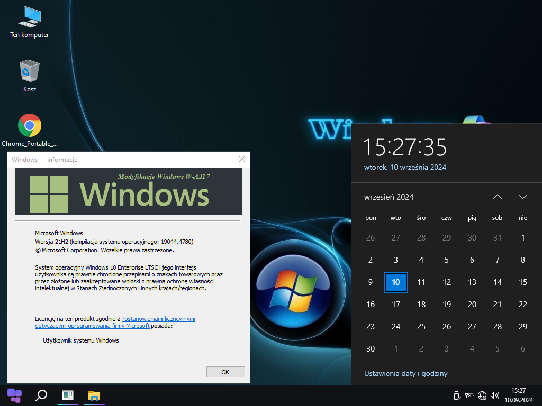Open the Ten komputer desktop icon
The image size is (542, 406).
pyautogui.click(x=30, y=22)
